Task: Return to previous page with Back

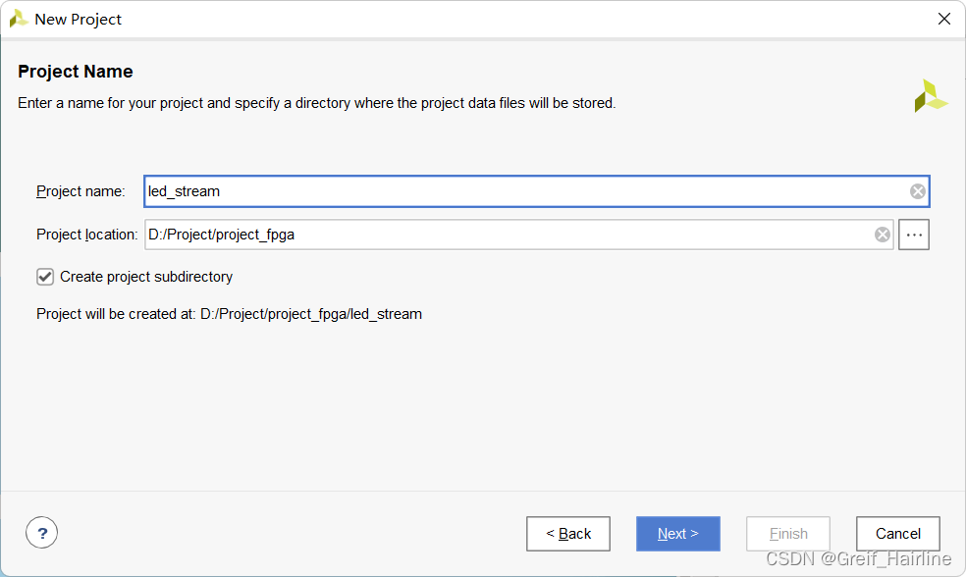Action: point(567,534)
